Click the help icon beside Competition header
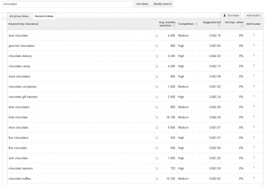Screen dimensions: 265x186 (x=196, y=24)
